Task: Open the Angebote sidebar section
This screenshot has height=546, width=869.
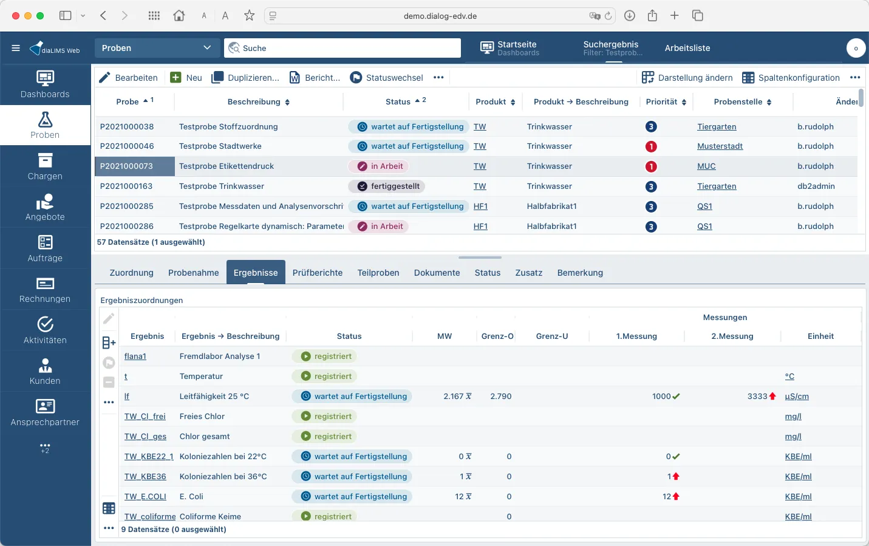Action: pyautogui.click(x=45, y=207)
